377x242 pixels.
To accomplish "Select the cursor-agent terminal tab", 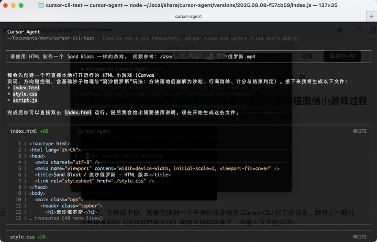I will tap(188, 16).
